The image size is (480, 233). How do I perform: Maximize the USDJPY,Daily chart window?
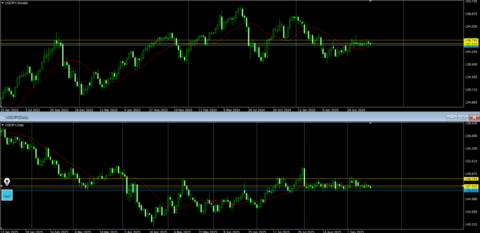[463, 117]
